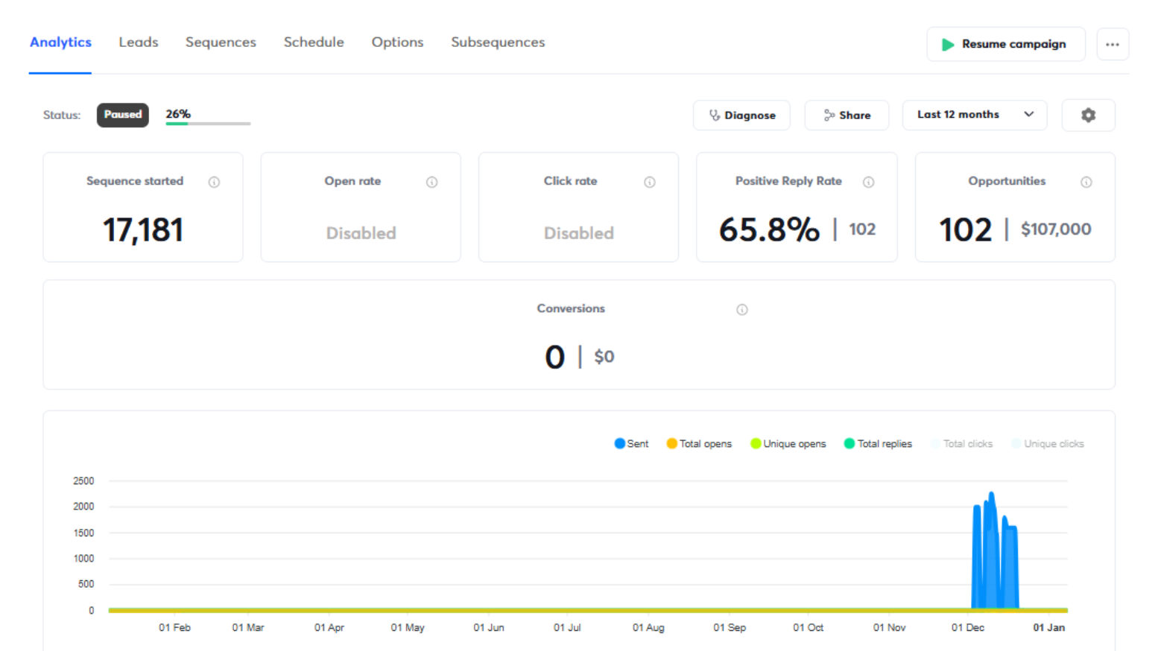Open campaign diagnostics via the Diagnose stethoscope icon
This screenshot has height=651, width=1161.
713,115
